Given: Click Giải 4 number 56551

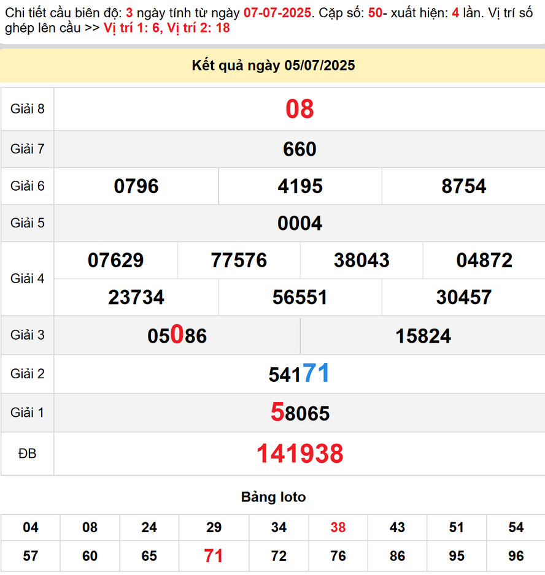Looking at the screenshot, I should (x=300, y=297).
